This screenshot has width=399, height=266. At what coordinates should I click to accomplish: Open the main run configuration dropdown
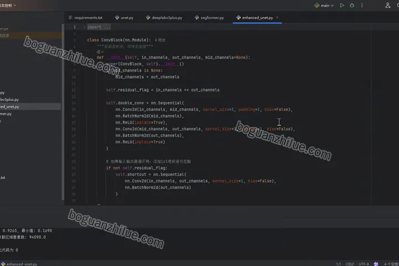(324, 6)
